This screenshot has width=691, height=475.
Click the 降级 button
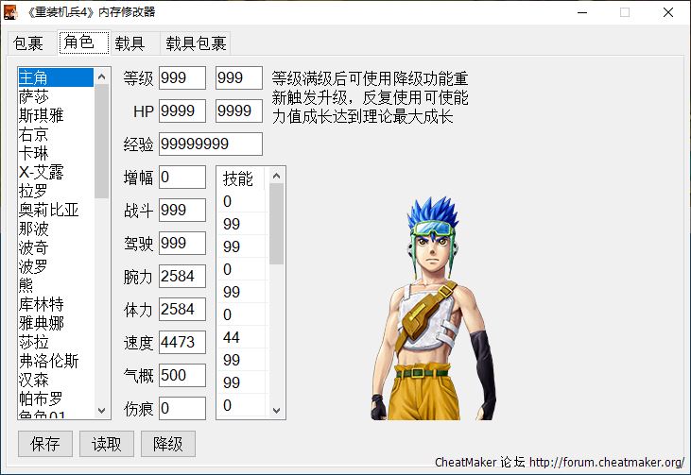[168, 444]
